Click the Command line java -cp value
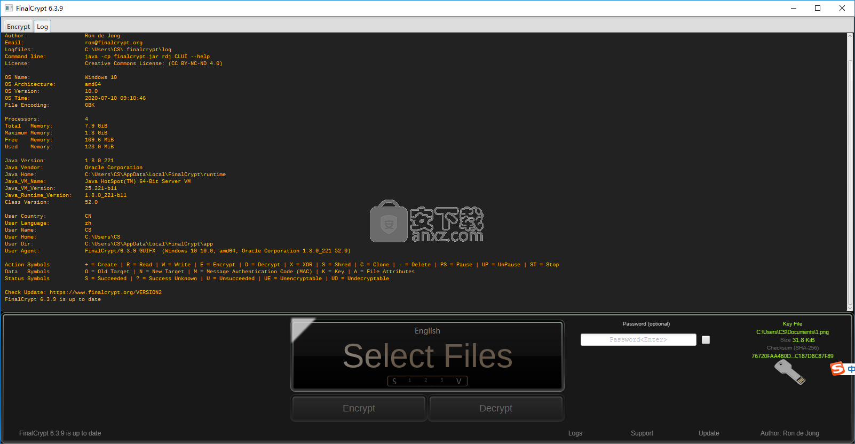The width and height of the screenshot is (855, 444). (x=147, y=57)
